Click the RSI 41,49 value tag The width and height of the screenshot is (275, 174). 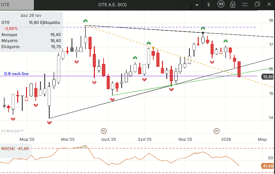click(267, 166)
